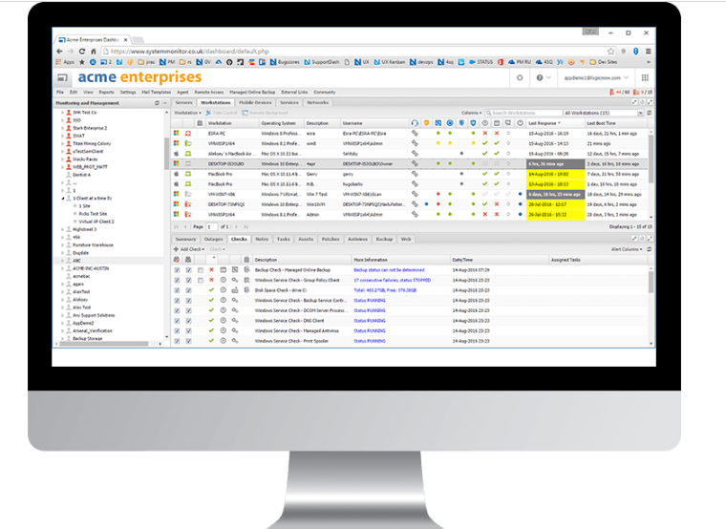The image size is (726, 529).
Task: Click the trash column header in Checks grid
Action: [x=246, y=260]
